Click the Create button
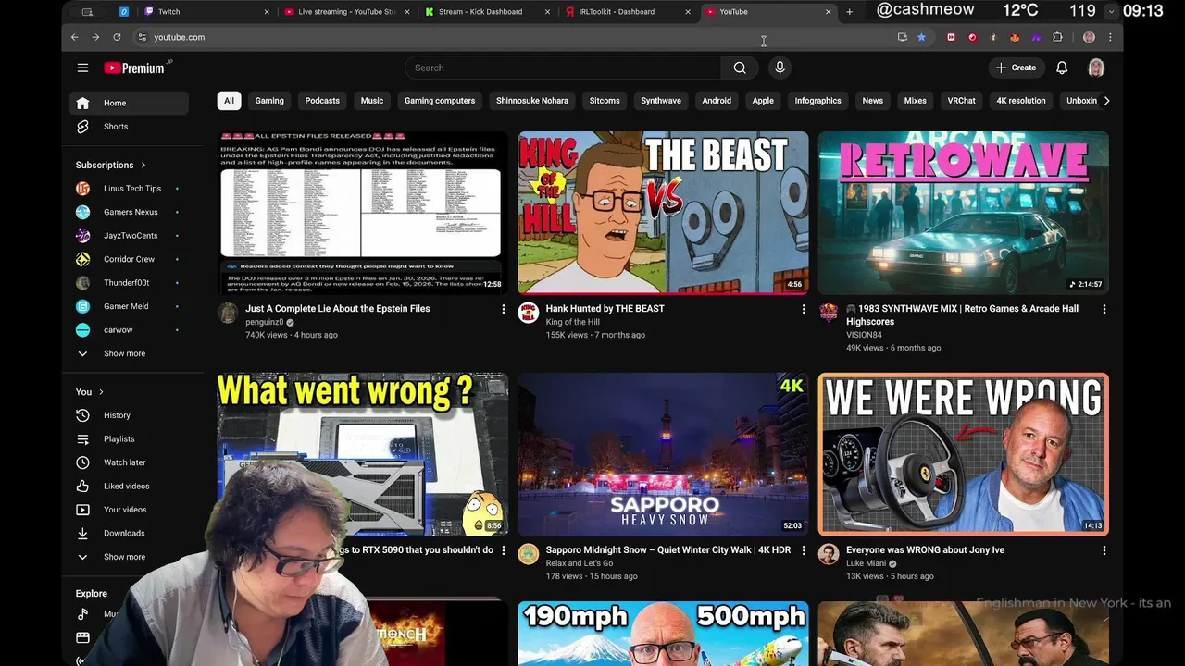The width and height of the screenshot is (1185, 666). (1016, 68)
